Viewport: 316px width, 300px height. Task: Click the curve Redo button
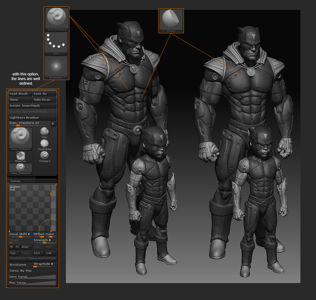[50, 247]
